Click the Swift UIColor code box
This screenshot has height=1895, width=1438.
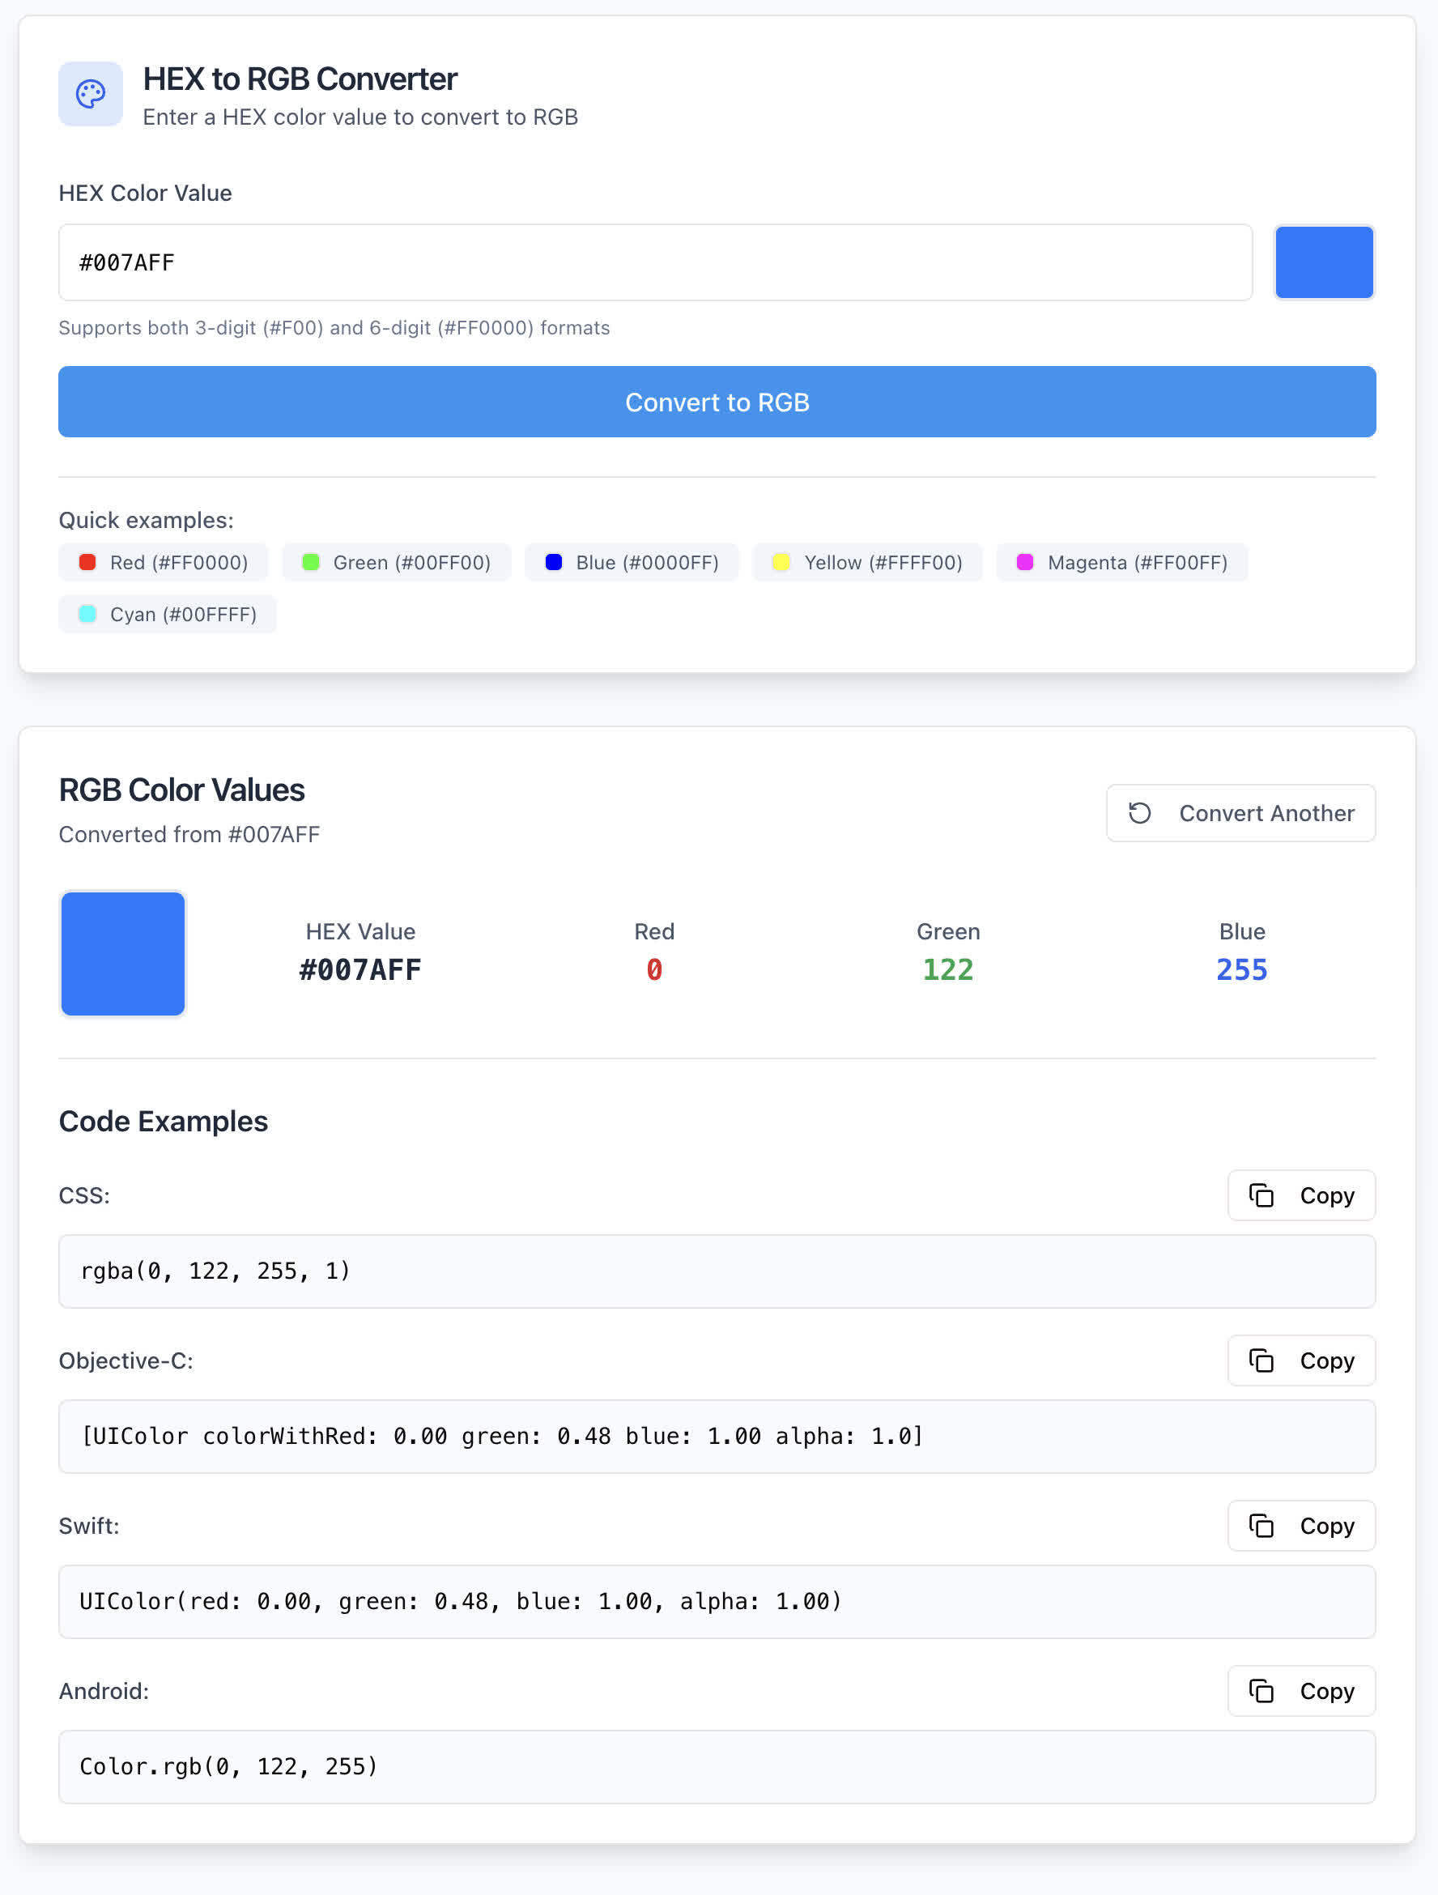(717, 1602)
